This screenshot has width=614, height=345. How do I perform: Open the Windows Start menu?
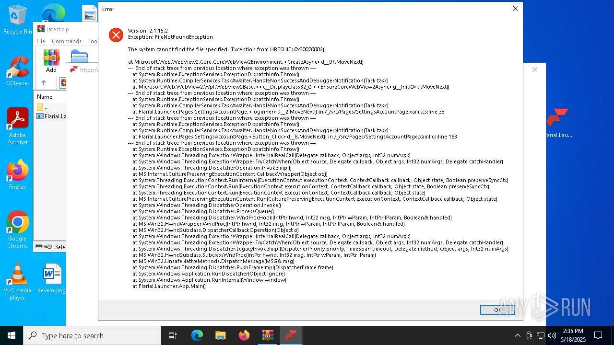pos(12,335)
